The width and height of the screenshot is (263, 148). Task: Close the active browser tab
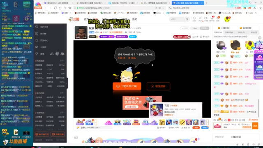pos(202,3)
